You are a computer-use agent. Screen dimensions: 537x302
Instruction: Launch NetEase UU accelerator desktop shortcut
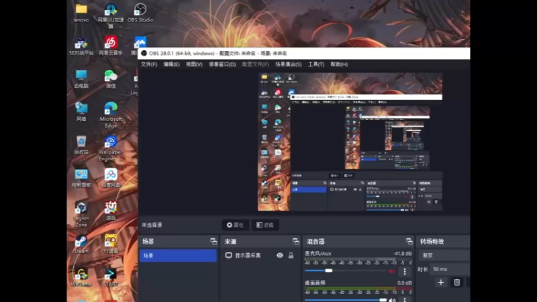111,15
